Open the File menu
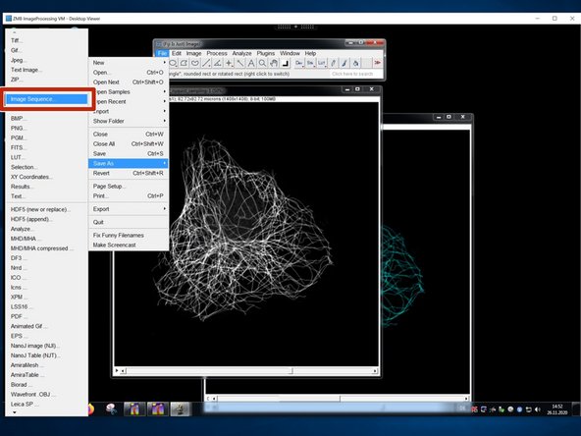This screenshot has height=436, width=581. (x=162, y=53)
